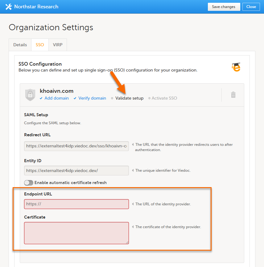Image resolution: width=264 pixels, height=267 pixels.
Task: Enable automatic certificate refresh toggle
Action: pyautogui.click(x=29, y=183)
